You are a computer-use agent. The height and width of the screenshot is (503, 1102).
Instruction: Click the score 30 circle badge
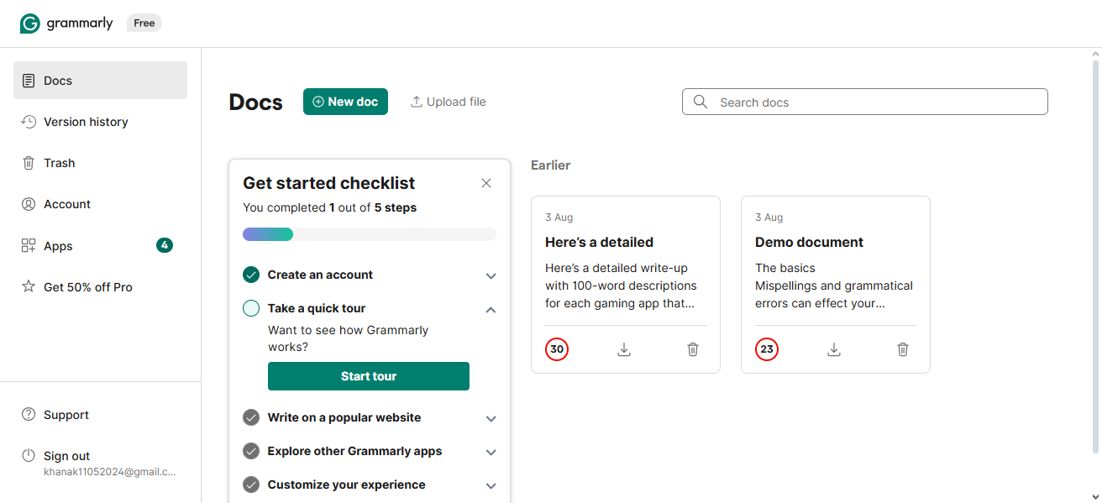(x=557, y=349)
